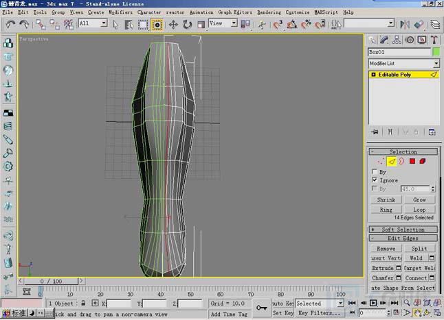Viewport: 444px width, 320px height.
Task: Toggle the Angle Snap icon
Action: (292, 25)
